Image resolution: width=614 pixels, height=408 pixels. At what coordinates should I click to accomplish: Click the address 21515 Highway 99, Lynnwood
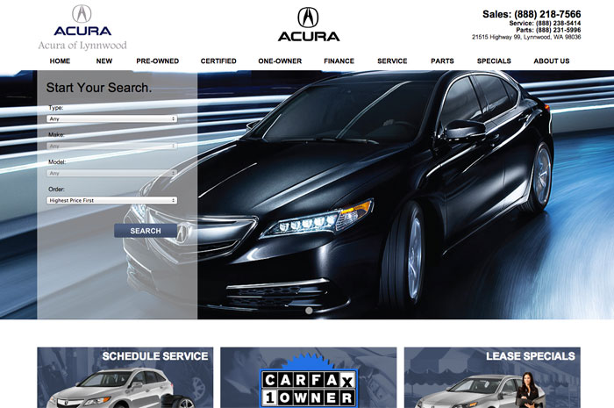point(526,37)
